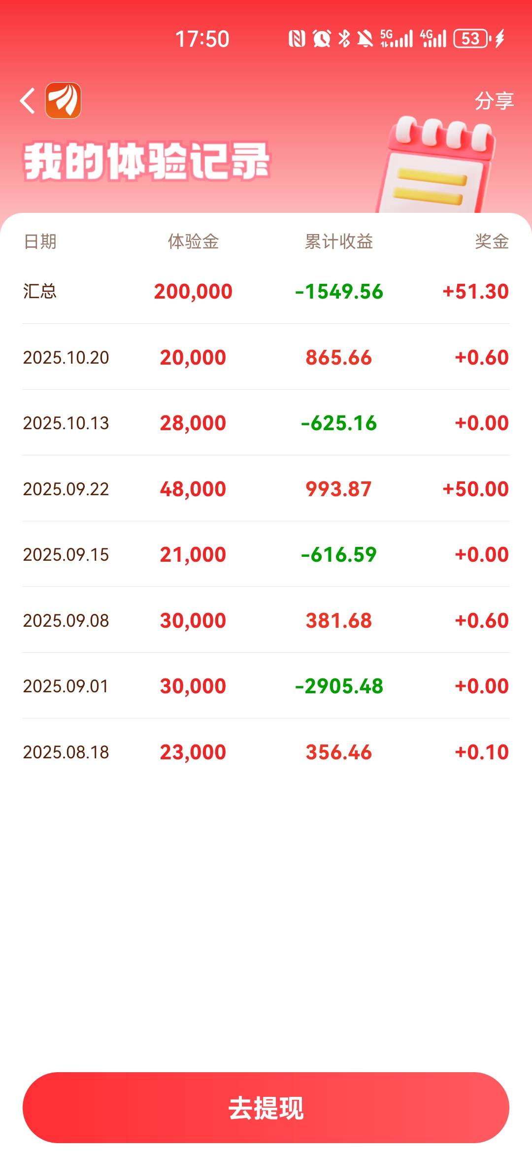Tap the Bluetooth status icon

[x=344, y=38]
